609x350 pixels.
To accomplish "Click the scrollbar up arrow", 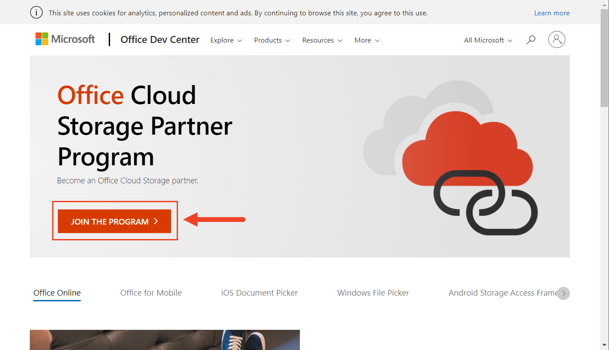I will pyautogui.click(x=605, y=4).
